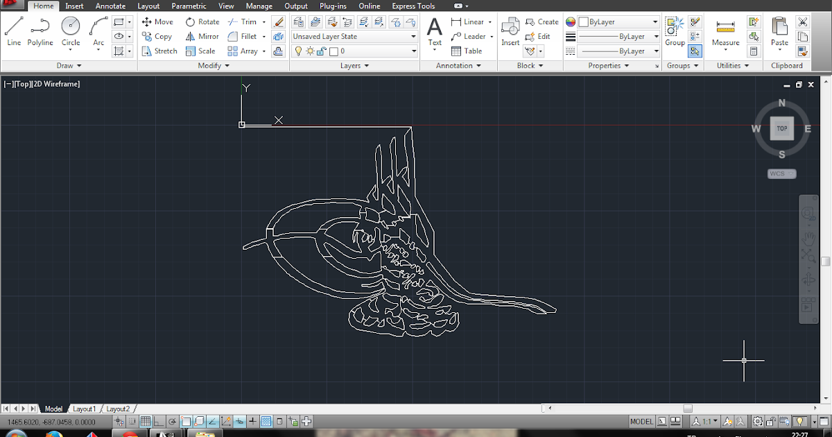Click the 2D Wireframe view label
832x437 pixels.
coord(55,84)
